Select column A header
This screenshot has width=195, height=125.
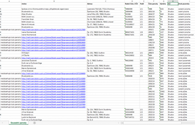pyautogui.click(x=9, y=1)
